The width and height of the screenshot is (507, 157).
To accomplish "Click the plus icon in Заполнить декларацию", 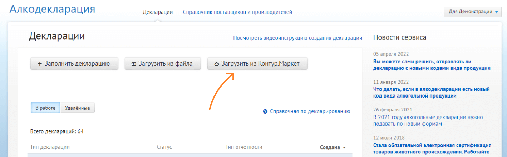I will coord(39,64).
